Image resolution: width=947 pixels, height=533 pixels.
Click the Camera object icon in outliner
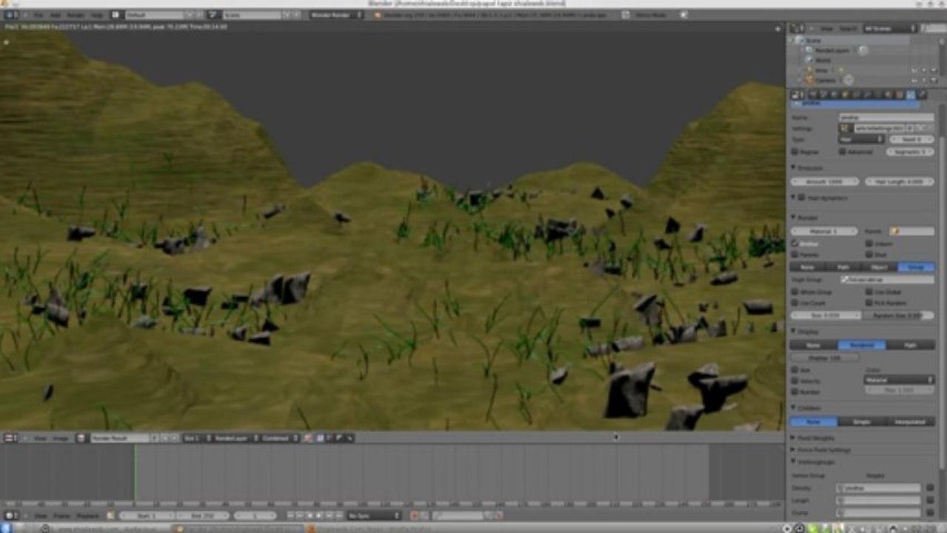[x=809, y=80]
